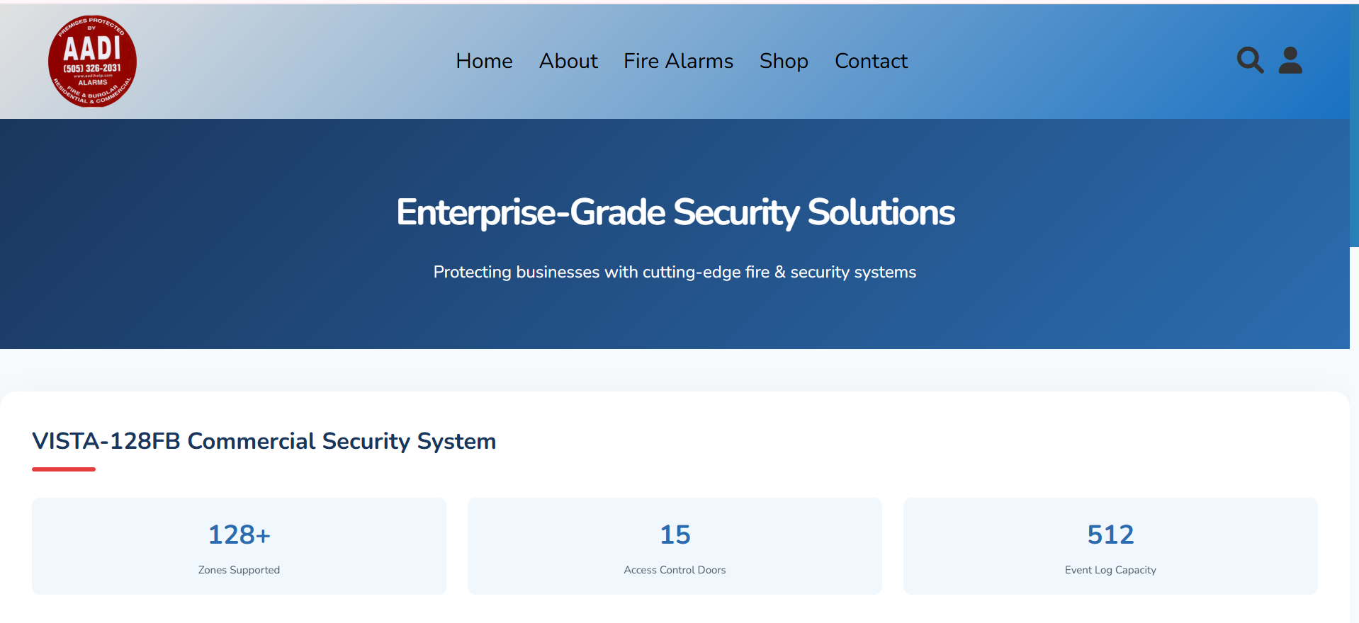Select the 128+ Zones Supported card
This screenshot has width=1359, height=623.
point(239,546)
